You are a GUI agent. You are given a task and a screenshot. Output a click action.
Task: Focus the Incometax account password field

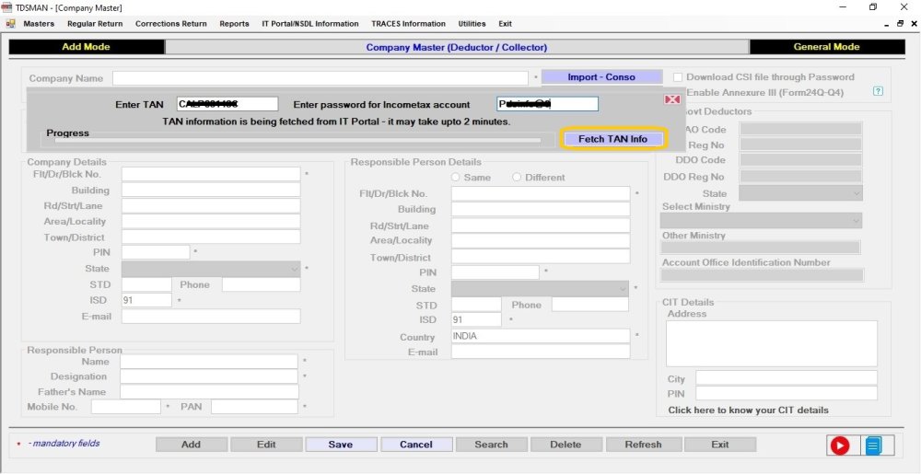pos(547,104)
